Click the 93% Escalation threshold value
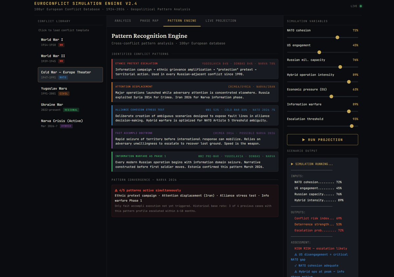This screenshot has height=277, width=394. 355,119
